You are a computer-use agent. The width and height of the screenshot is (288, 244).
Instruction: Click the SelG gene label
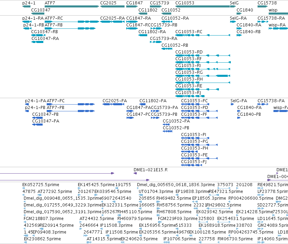coord(234,3)
